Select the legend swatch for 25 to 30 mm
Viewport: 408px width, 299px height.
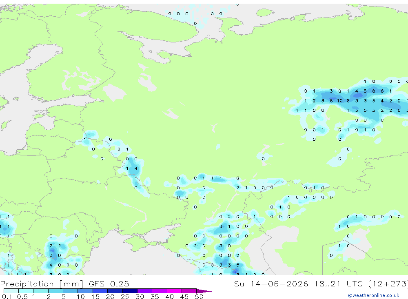tap(130, 291)
